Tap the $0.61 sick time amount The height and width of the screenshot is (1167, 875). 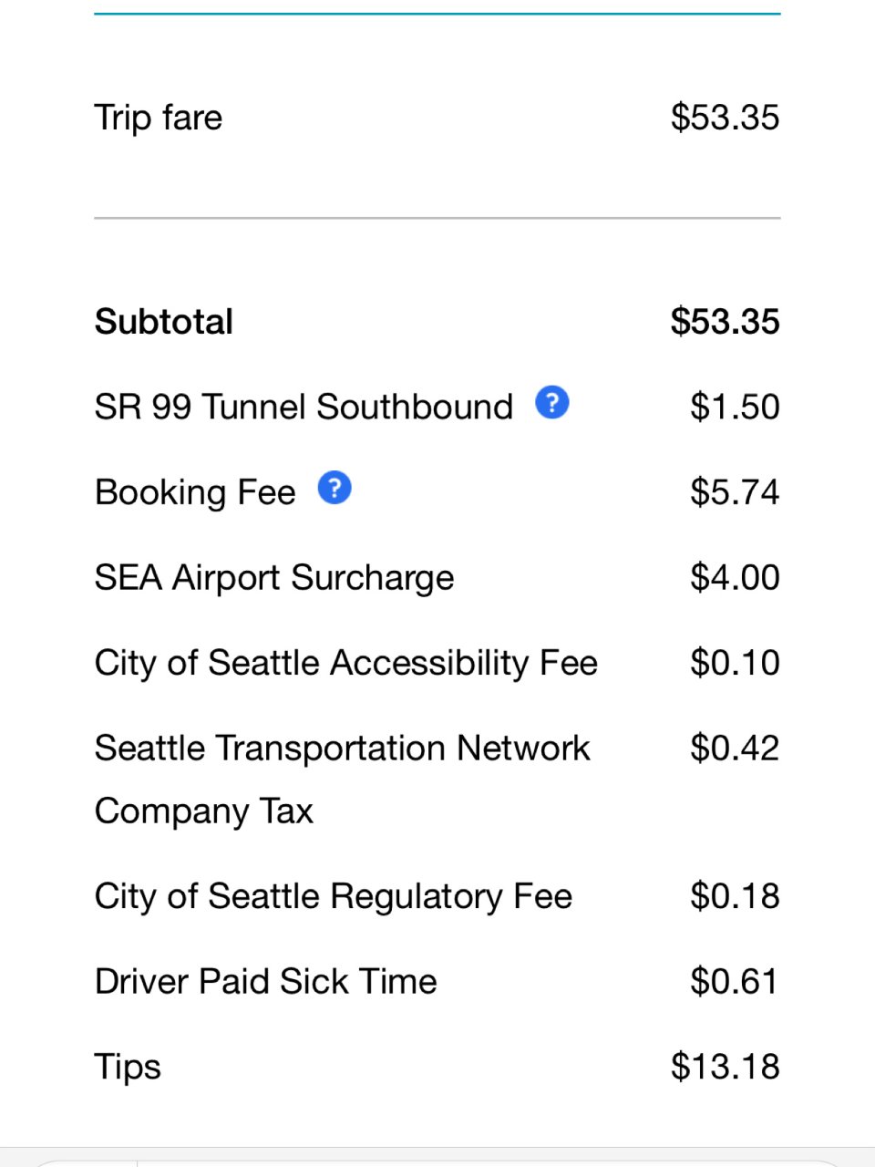point(734,982)
